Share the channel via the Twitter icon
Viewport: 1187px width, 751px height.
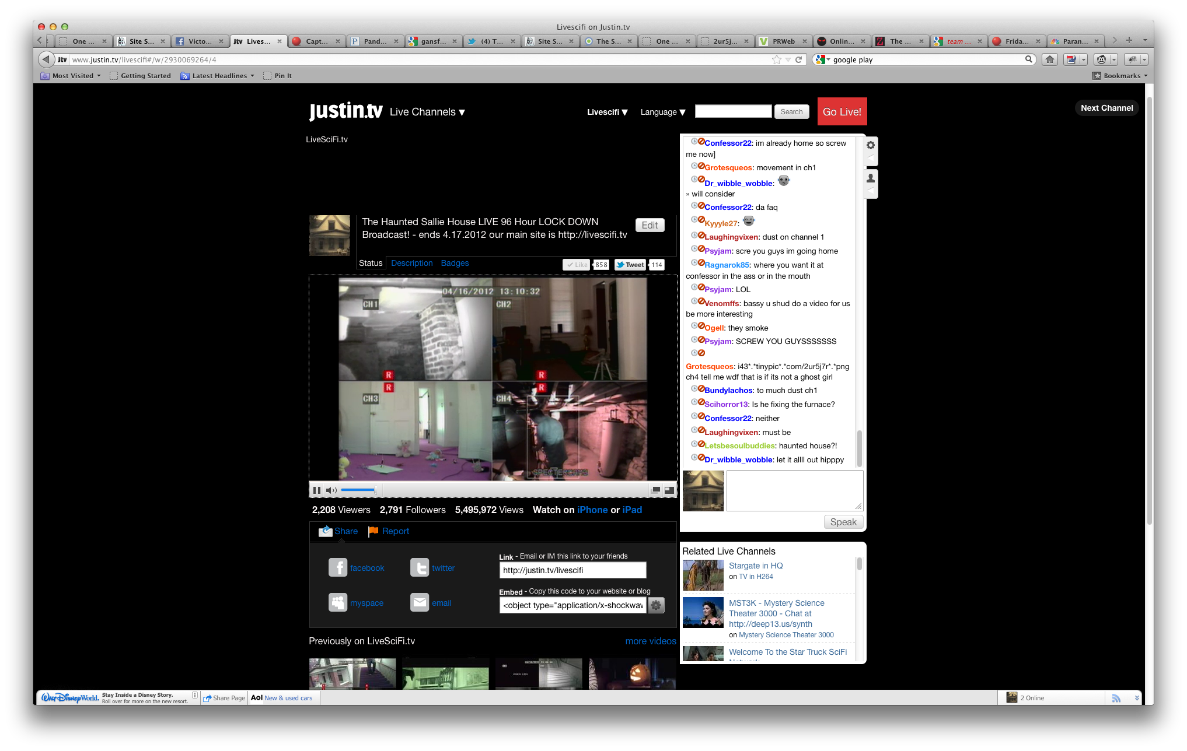click(420, 567)
